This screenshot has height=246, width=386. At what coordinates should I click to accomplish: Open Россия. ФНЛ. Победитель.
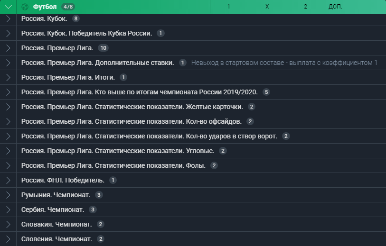[63, 180]
